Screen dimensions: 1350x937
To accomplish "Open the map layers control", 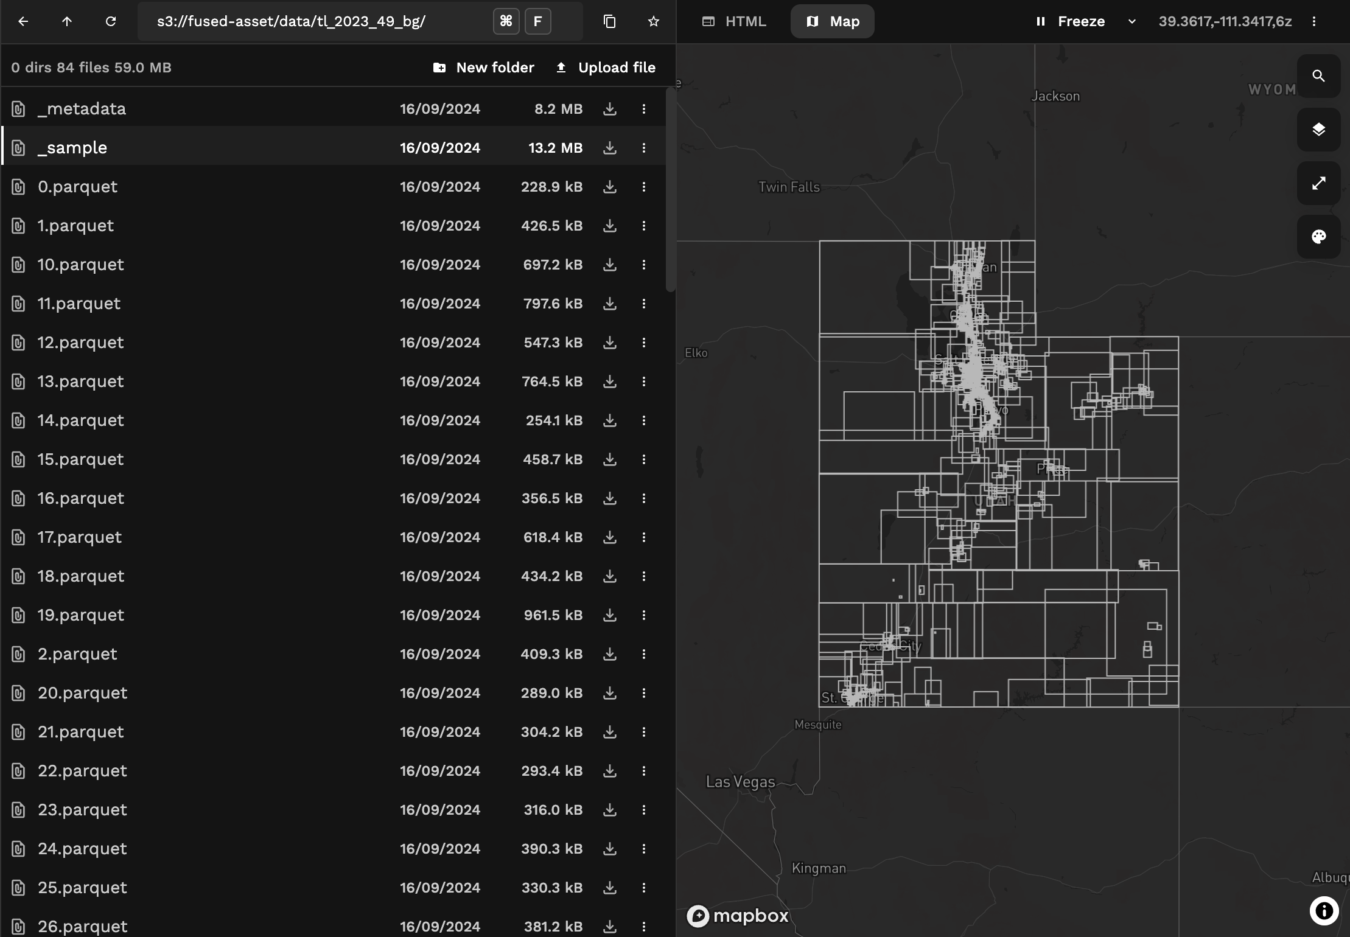I will coord(1318,129).
